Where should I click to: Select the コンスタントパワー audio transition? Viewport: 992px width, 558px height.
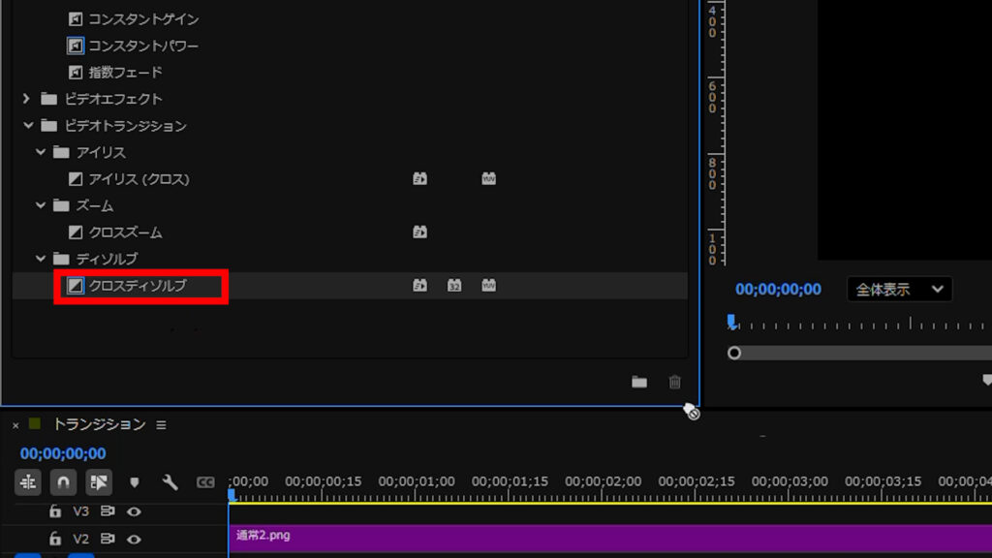tap(143, 46)
